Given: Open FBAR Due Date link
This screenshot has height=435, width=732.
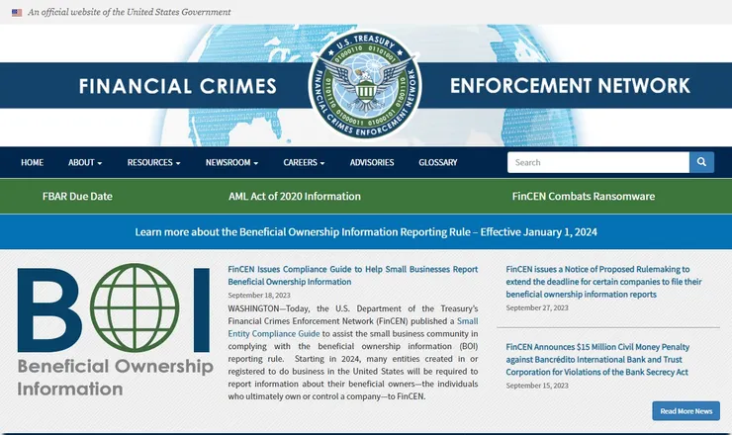Looking at the screenshot, I should point(77,197).
